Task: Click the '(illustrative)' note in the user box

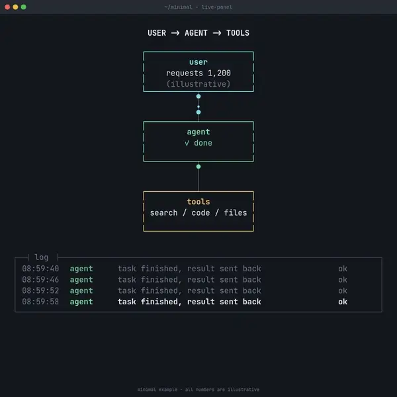Action: (x=198, y=84)
